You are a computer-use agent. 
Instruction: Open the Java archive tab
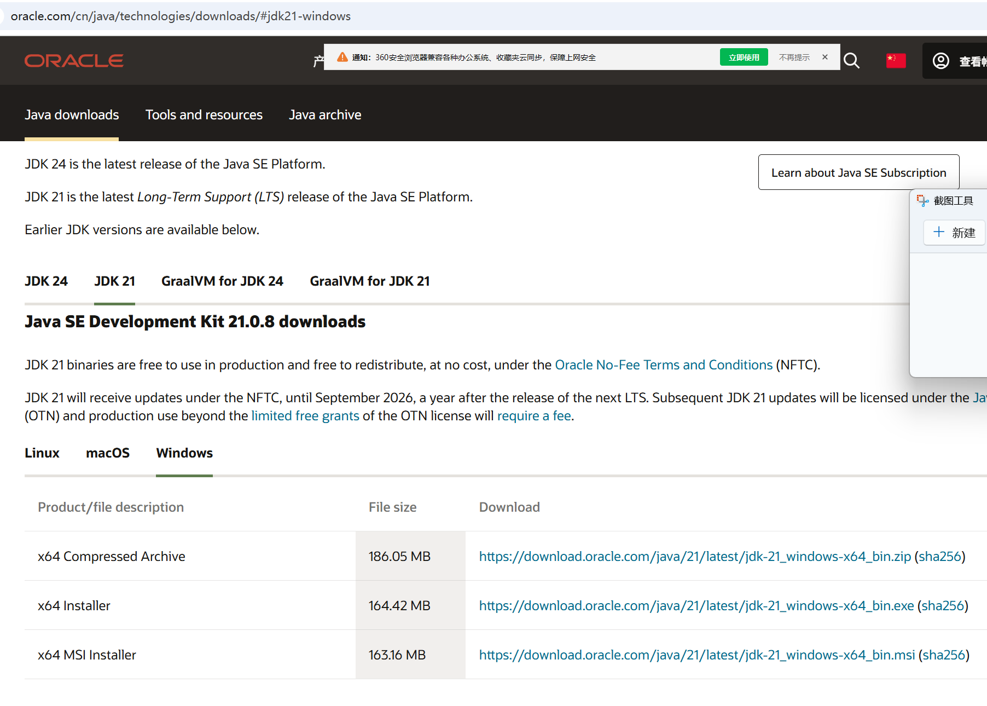click(x=325, y=114)
